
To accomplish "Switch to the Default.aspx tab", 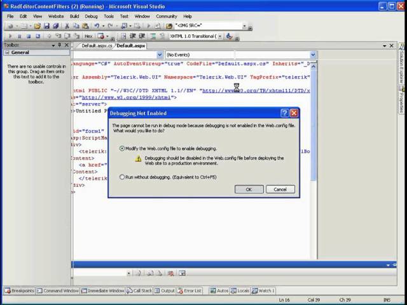I will click(x=131, y=46).
